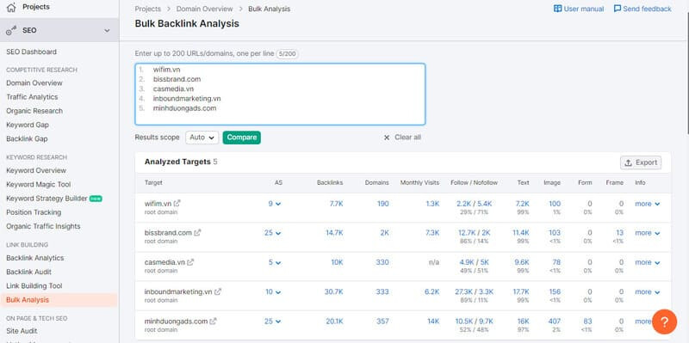The height and width of the screenshot is (343, 689).
Task: Open User manual book icon
Action: (x=557, y=9)
